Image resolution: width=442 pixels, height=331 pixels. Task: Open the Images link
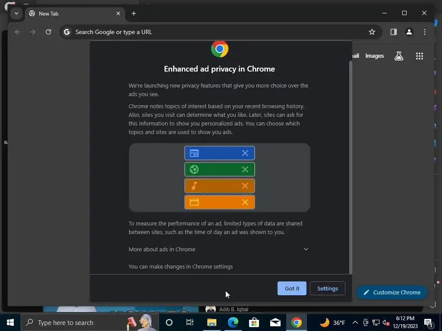pos(374,56)
